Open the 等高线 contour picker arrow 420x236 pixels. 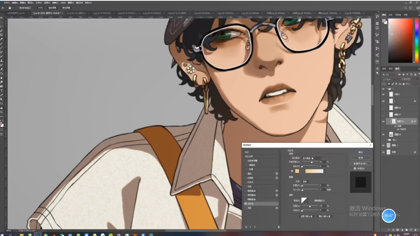coord(308,200)
